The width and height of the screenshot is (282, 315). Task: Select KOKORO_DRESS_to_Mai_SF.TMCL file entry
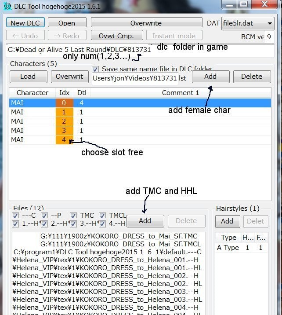(108, 244)
